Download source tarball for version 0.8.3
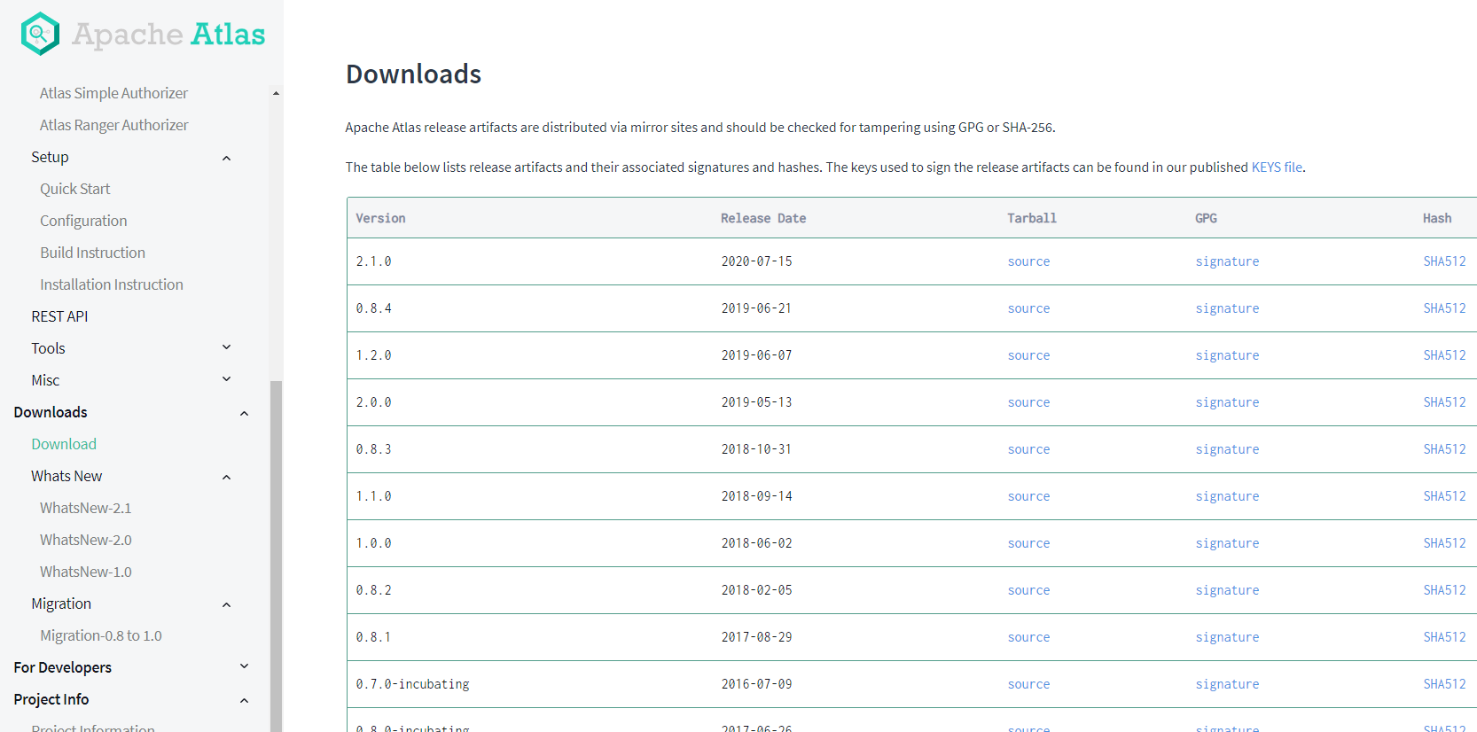 click(x=1028, y=449)
